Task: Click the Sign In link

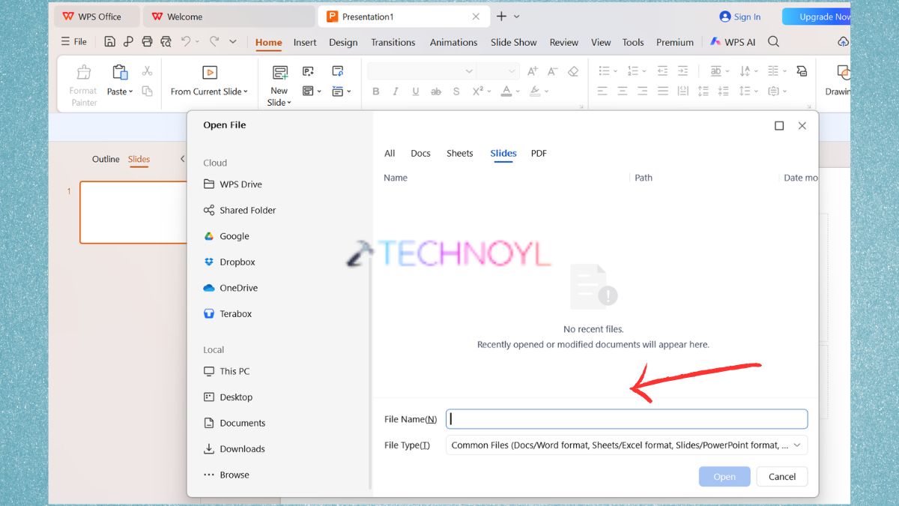Action: [740, 16]
